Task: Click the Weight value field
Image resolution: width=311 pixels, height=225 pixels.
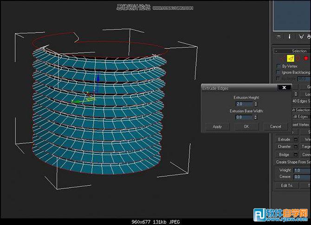Action: [x=302, y=170]
